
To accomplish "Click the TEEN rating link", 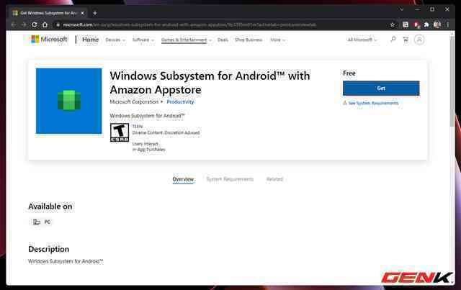I will (138, 127).
